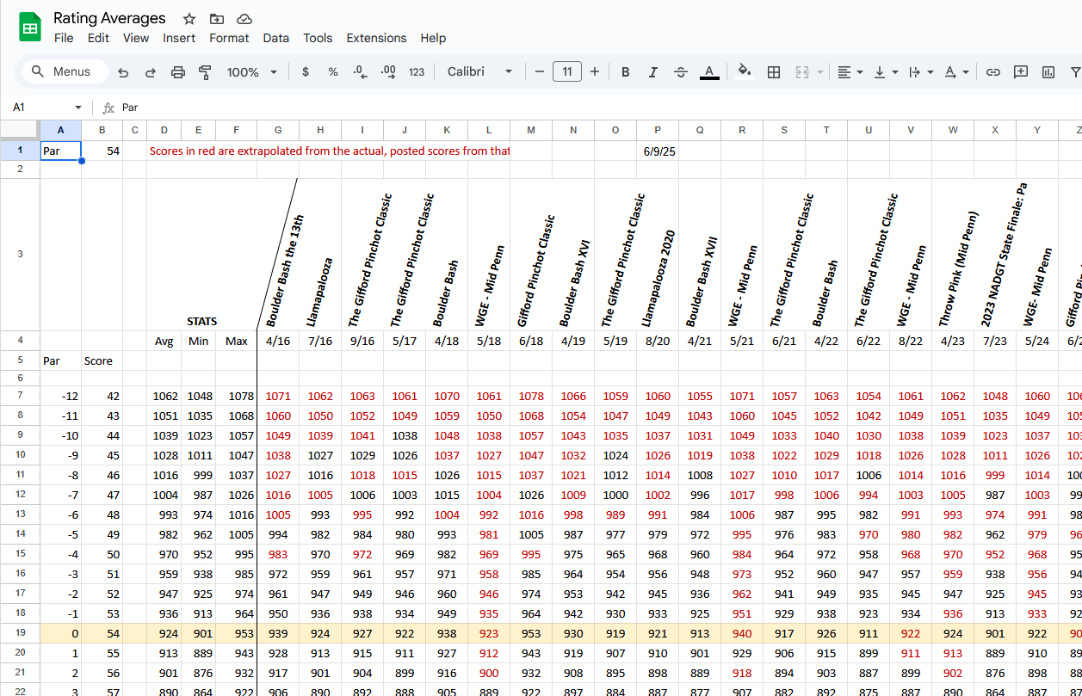This screenshot has height=696, width=1082.
Task: Expand the horizontal align options
Action: 858,72
